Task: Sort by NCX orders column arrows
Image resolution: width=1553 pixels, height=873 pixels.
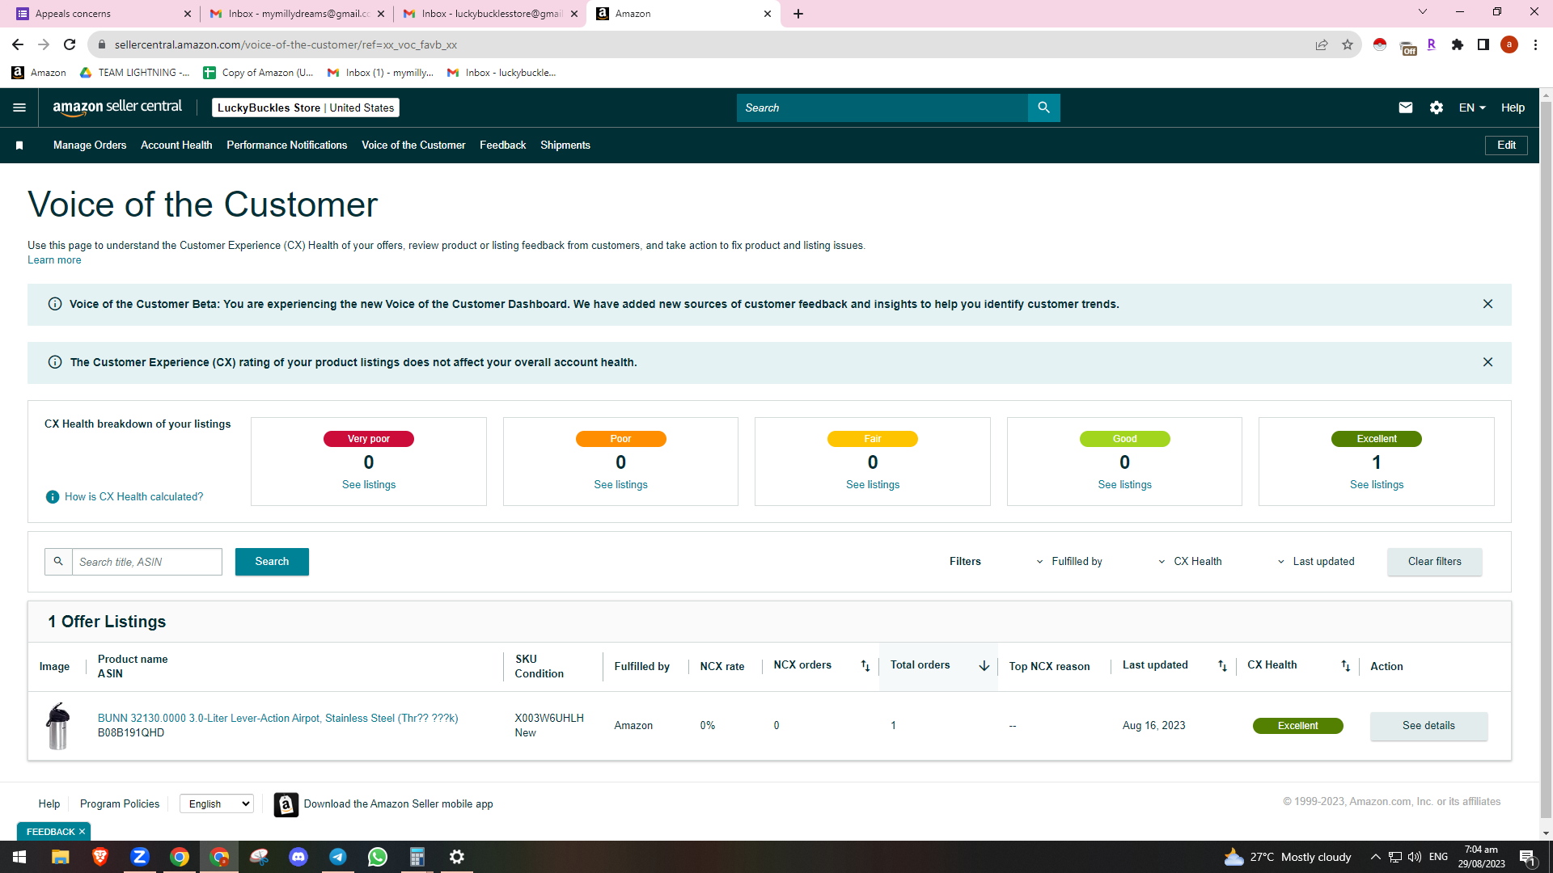Action: pyautogui.click(x=865, y=666)
